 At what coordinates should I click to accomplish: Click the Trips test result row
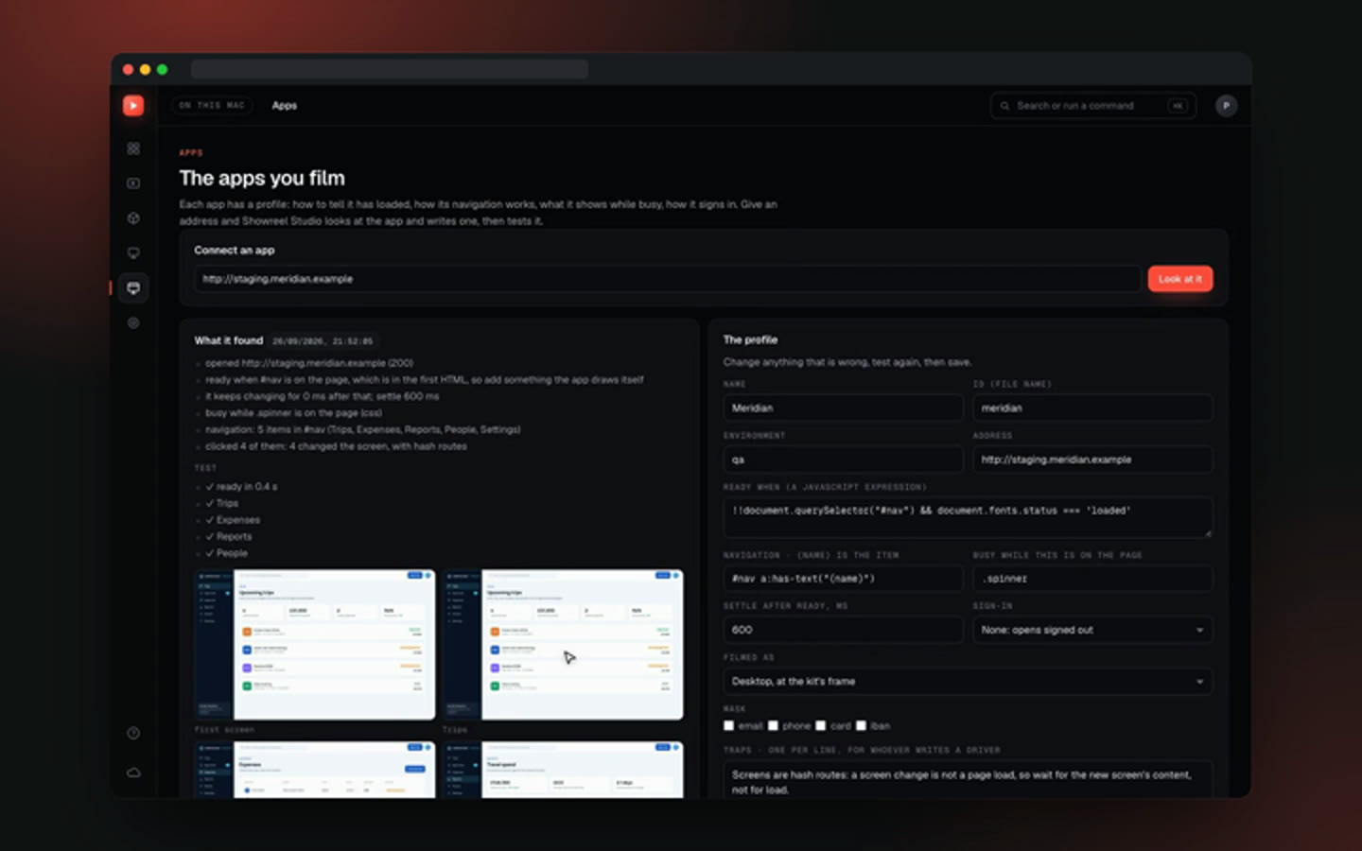(222, 503)
